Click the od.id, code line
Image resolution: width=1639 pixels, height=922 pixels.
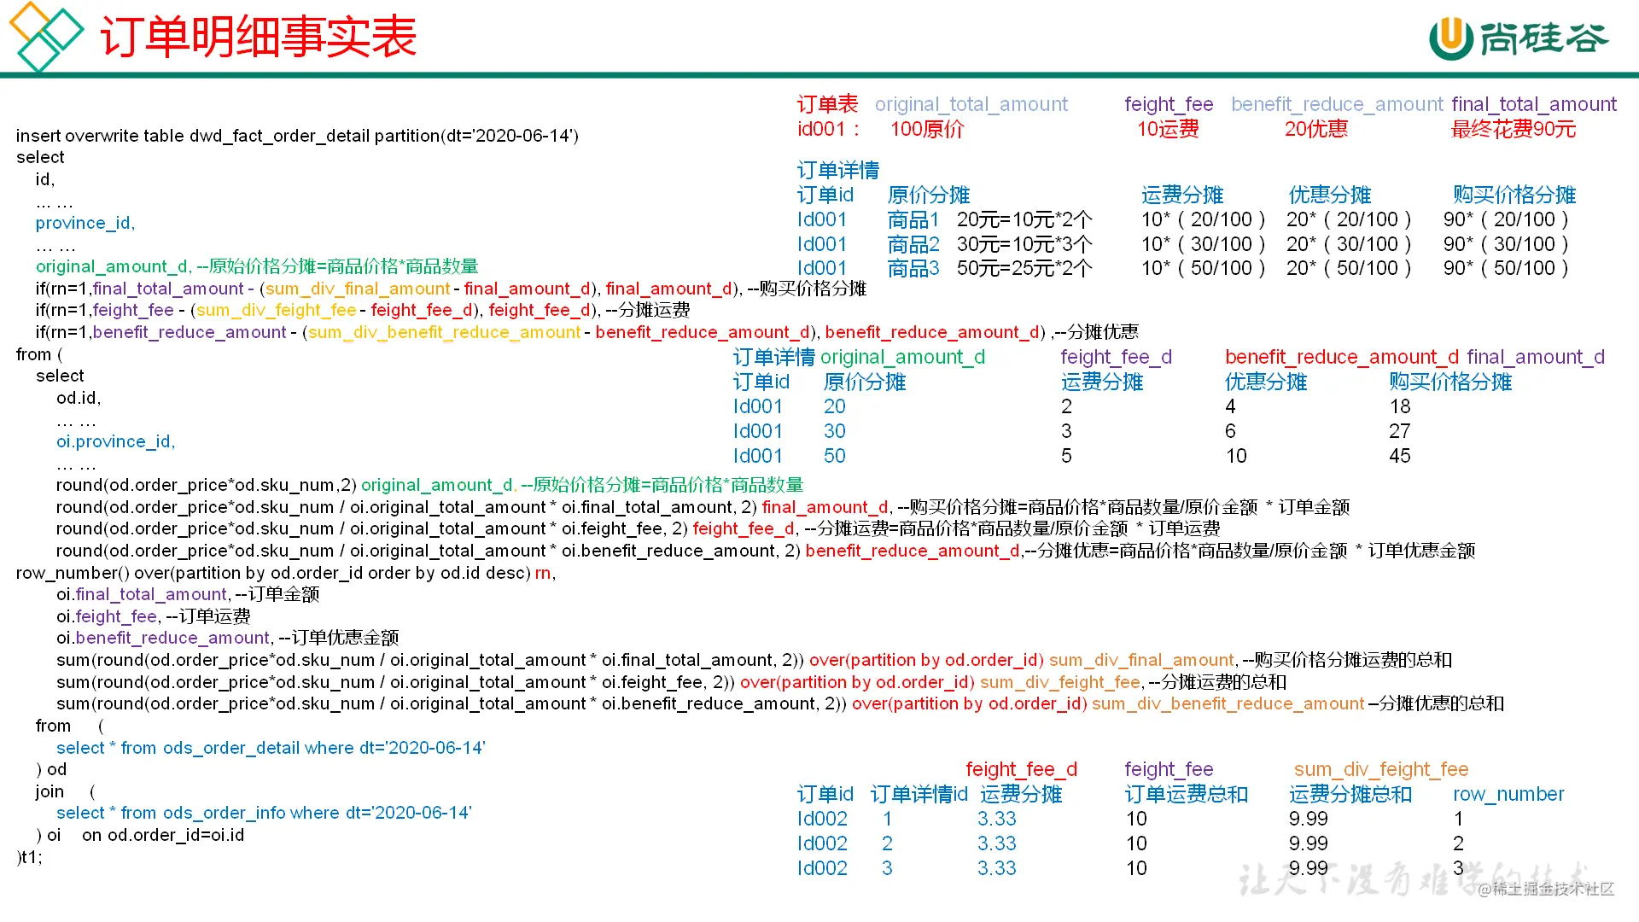pyautogui.click(x=79, y=398)
